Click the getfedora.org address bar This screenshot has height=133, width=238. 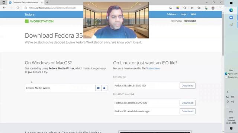click(x=52, y=8)
